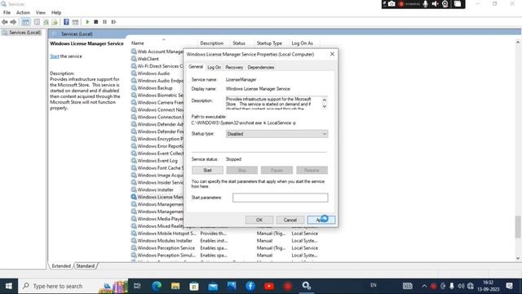Toggle the webcam icon in recorder overlay

click(445, 4)
